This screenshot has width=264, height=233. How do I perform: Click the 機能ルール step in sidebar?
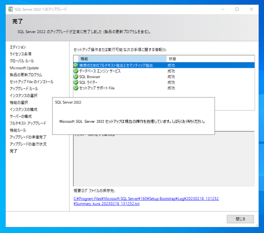[x=18, y=130]
